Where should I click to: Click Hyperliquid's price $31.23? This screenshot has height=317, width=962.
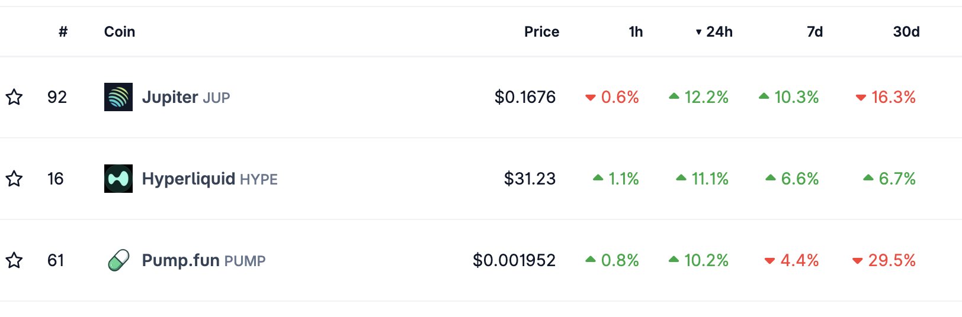tap(530, 179)
